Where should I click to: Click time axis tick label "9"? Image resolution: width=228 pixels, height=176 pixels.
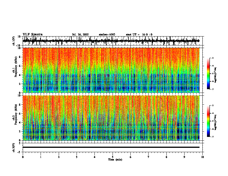coord(184,157)
